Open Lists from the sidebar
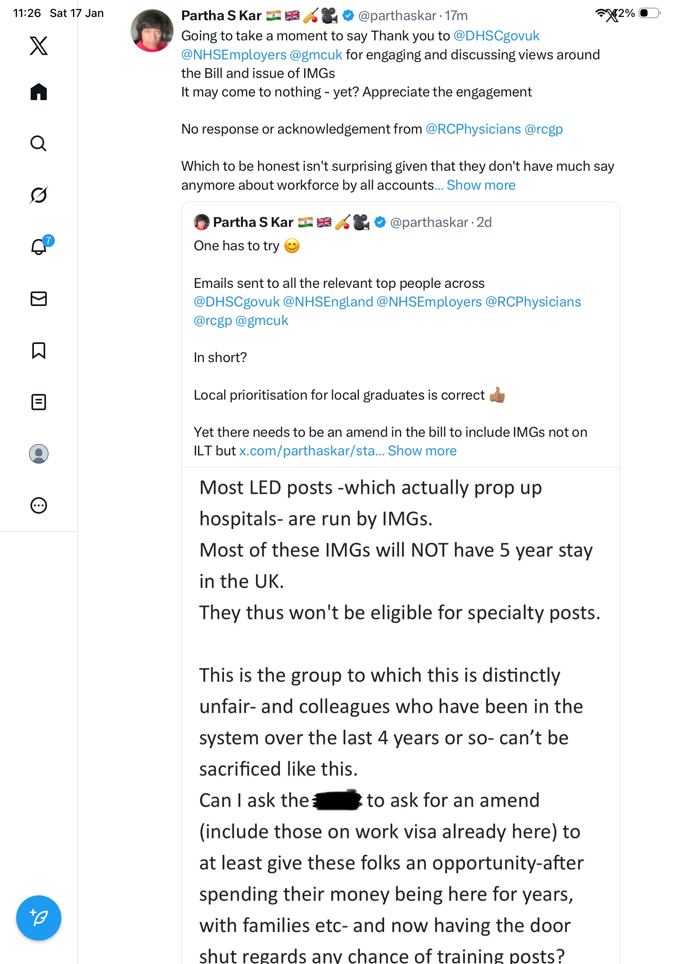 click(39, 402)
